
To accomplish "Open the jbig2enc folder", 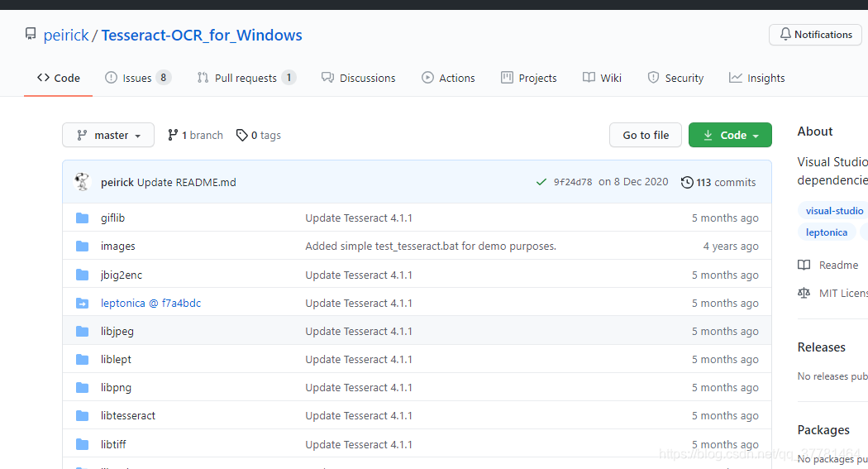I will (x=122, y=275).
